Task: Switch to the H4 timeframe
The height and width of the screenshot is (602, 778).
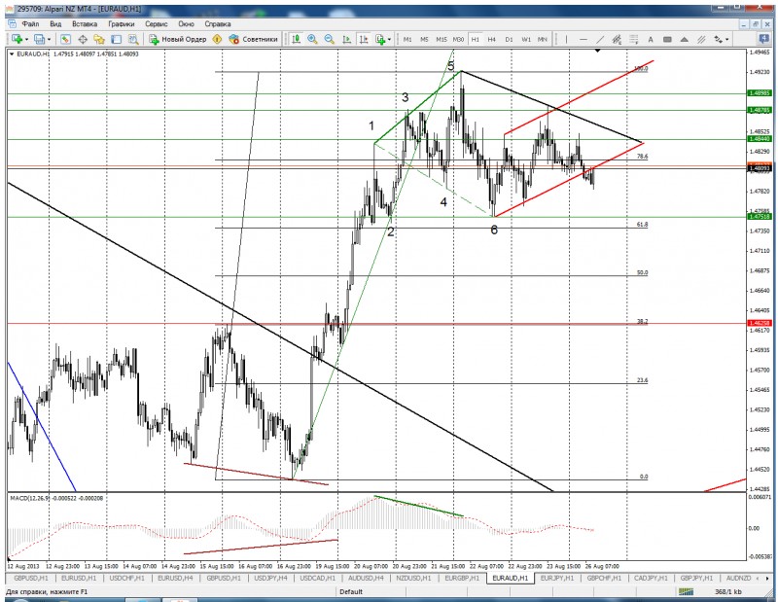Action: 492,39
